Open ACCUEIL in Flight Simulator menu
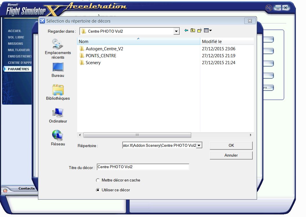 point(15,31)
